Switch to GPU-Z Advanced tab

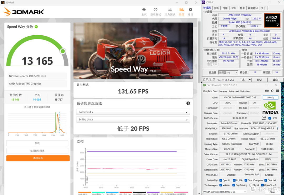point(234,91)
